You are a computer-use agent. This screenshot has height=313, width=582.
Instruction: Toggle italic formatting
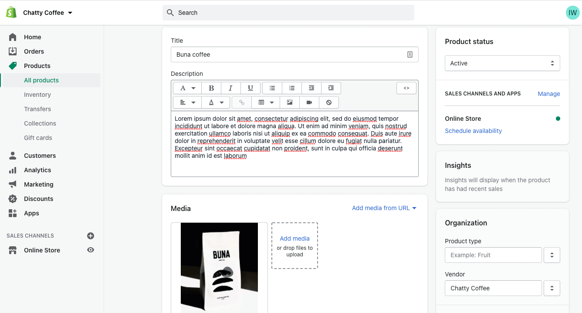231,88
